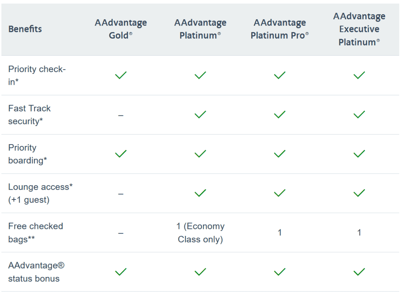
Task: Click Lounge access checkmark under AAdvantage Platinum
Action: pyautogui.click(x=200, y=193)
